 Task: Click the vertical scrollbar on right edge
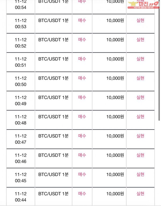coord(159,60)
